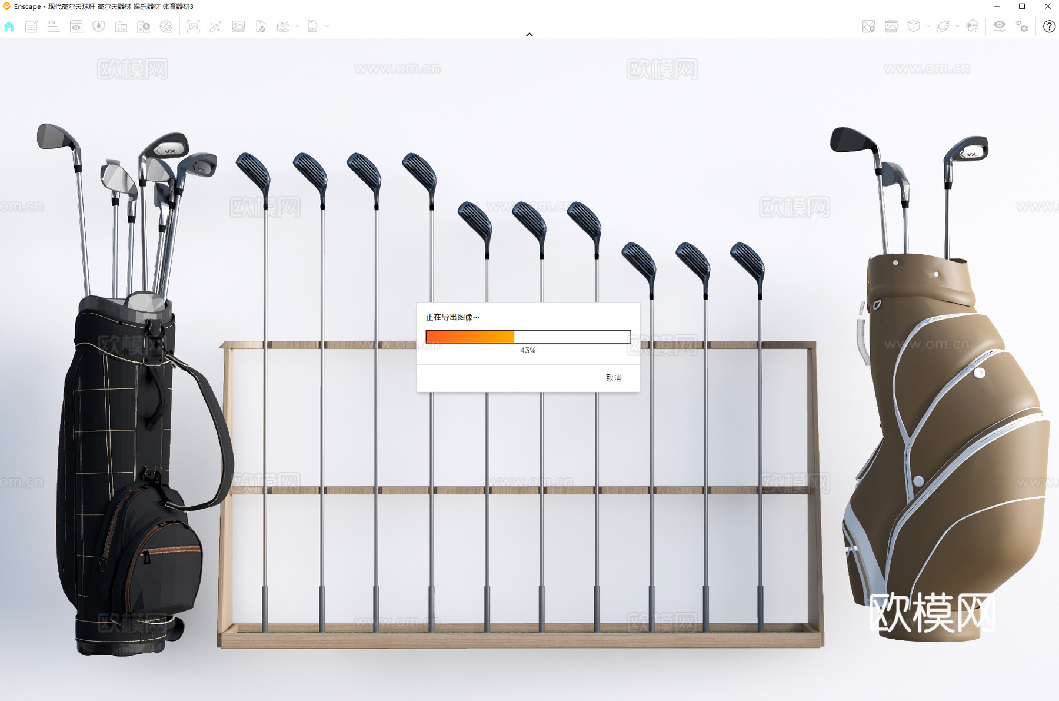Click the magic wand enhancement icon
The image size is (1059, 701).
pos(215,26)
